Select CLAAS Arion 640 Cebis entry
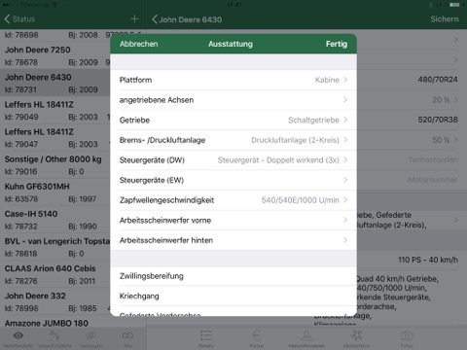Viewport: 467px width, 350px height. point(55,274)
